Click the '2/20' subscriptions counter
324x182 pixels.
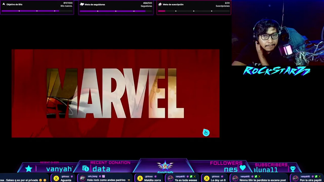(x=227, y=3)
